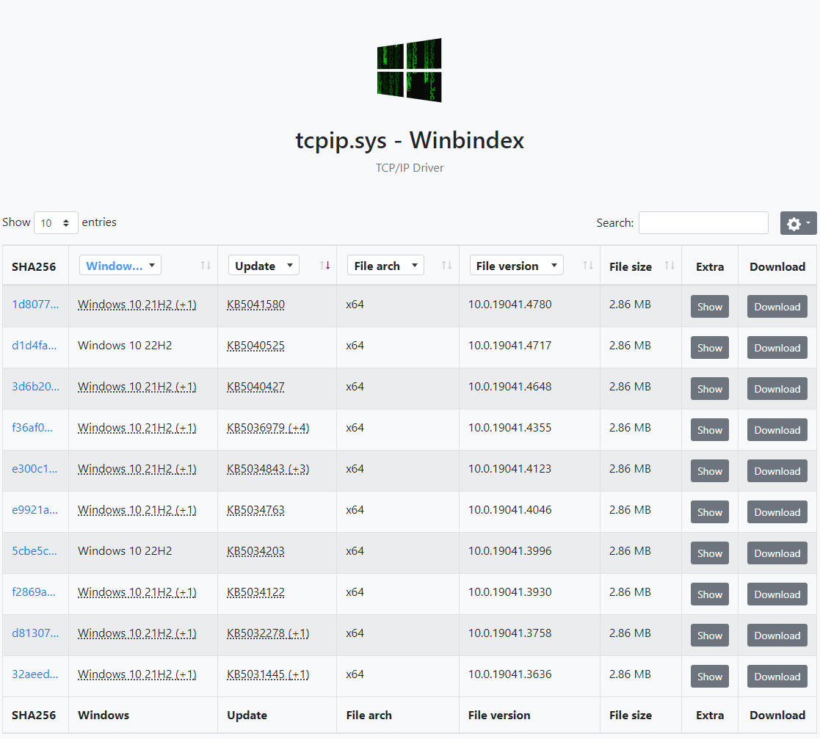Expand the File arch filter dropdown
The height and width of the screenshot is (739, 820).
pyautogui.click(x=385, y=266)
